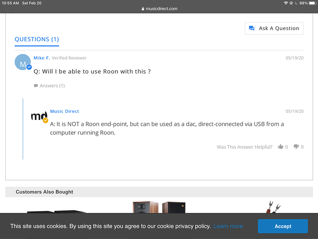Click the question date 05/19/20 beside Mike F.

(x=295, y=58)
